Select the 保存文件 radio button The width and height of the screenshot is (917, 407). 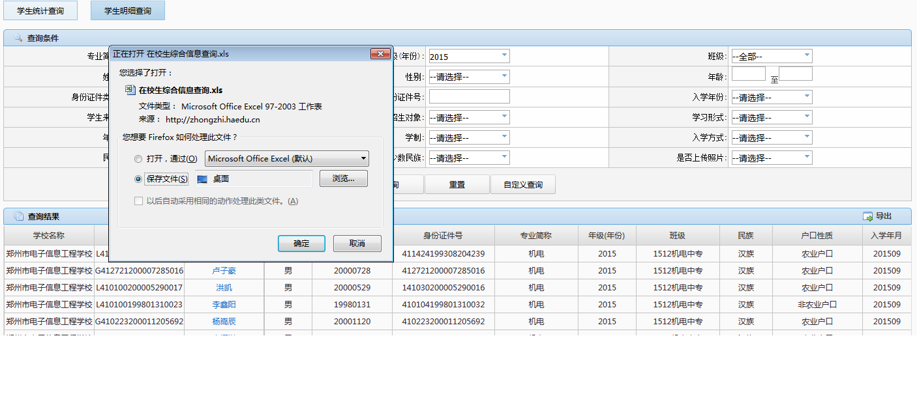click(x=138, y=179)
